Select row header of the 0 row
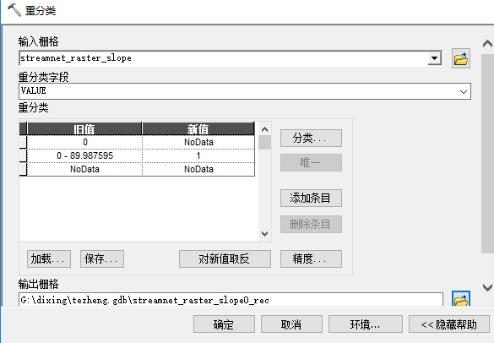This screenshot has height=343, width=494. pyautogui.click(x=23, y=142)
